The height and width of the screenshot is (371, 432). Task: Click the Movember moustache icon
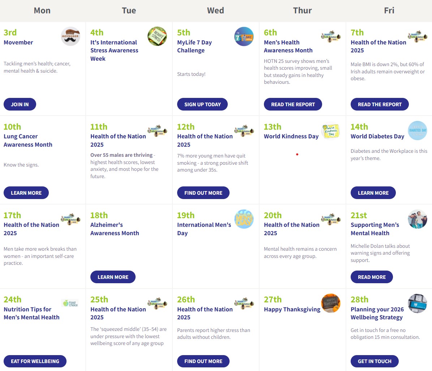tap(70, 36)
